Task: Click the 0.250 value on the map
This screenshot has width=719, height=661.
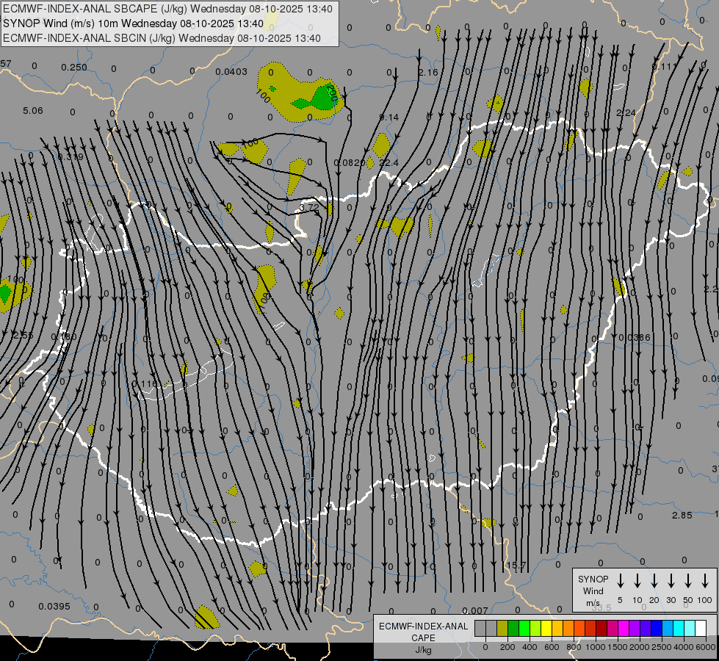Action: coord(74,68)
